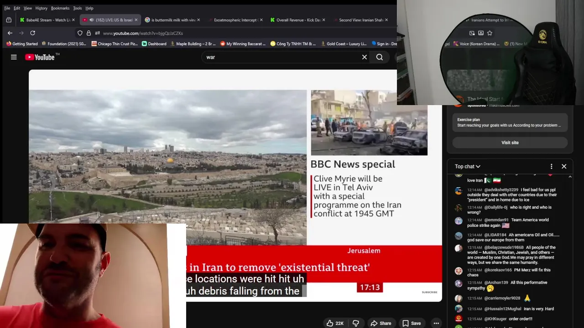The width and height of the screenshot is (584, 328).
Task: Open the Firefox View tab list icon
Action: tap(9, 20)
